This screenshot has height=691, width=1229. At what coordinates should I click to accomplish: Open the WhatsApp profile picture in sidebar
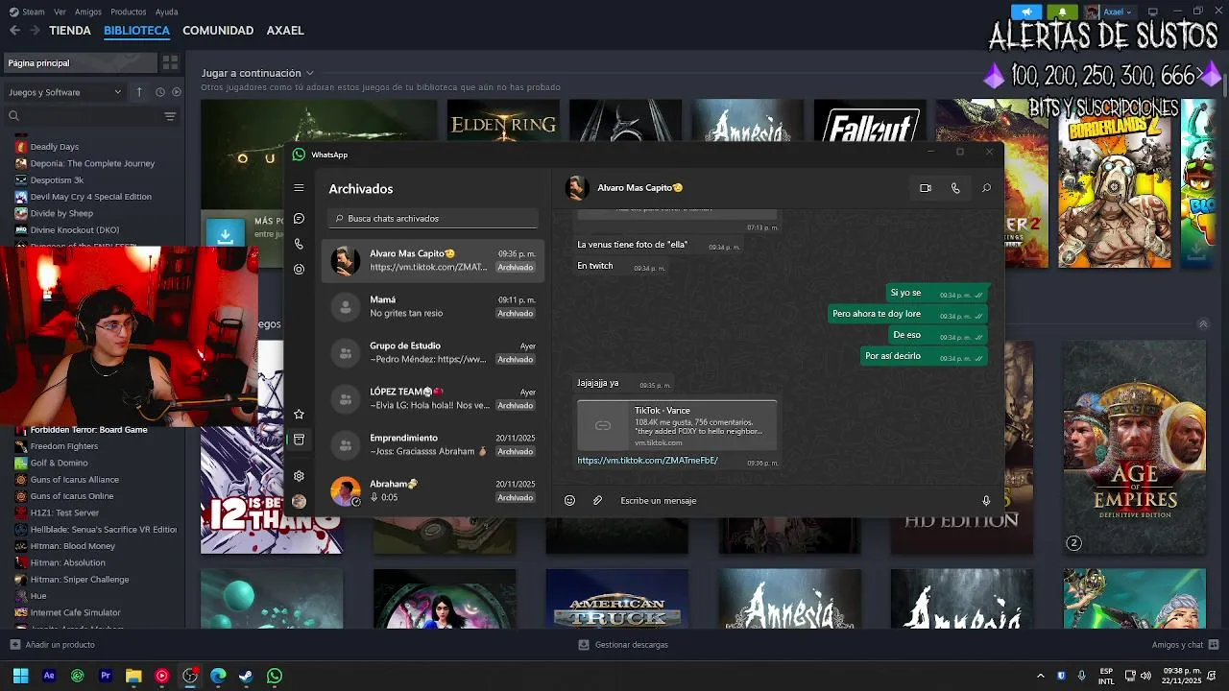click(x=299, y=501)
